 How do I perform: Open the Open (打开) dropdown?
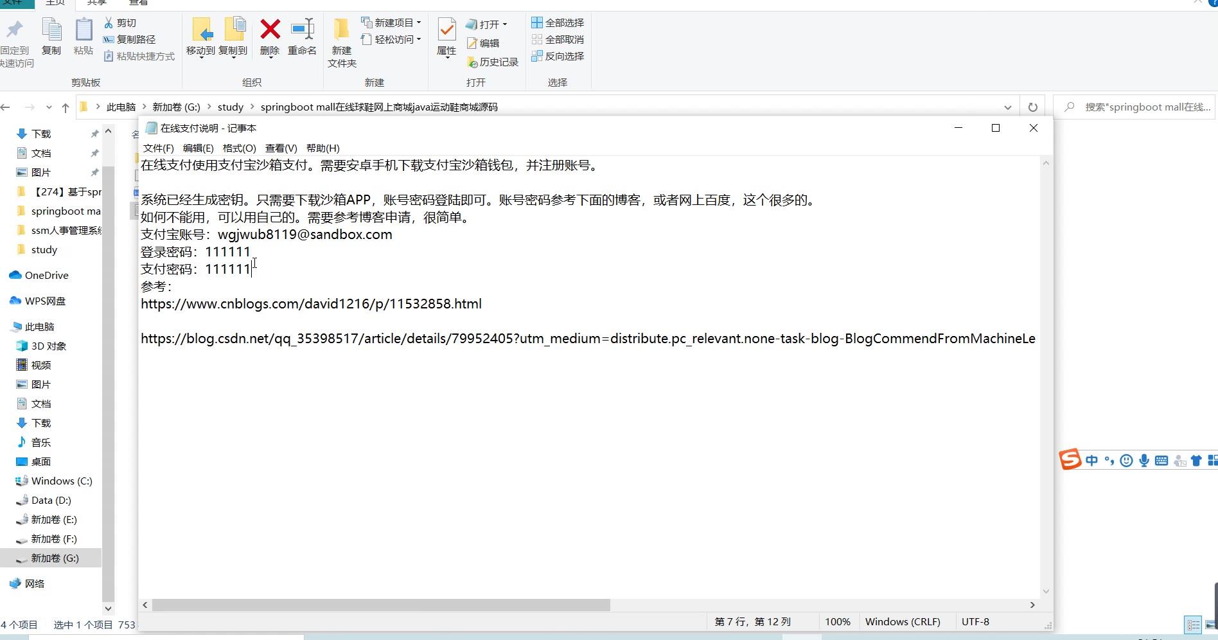click(486, 24)
